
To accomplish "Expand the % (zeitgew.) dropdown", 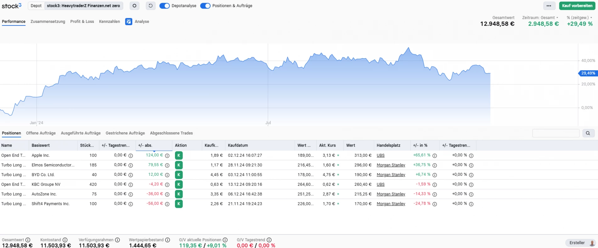I will pyautogui.click(x=579, y=18).
